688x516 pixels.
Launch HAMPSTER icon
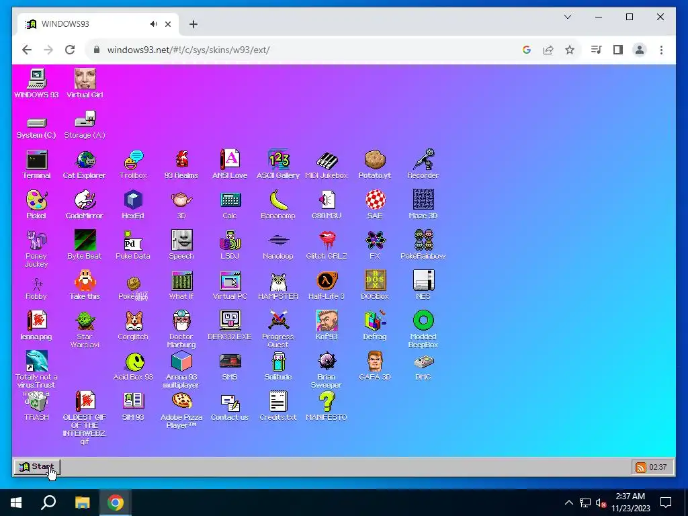pos(278,281)
